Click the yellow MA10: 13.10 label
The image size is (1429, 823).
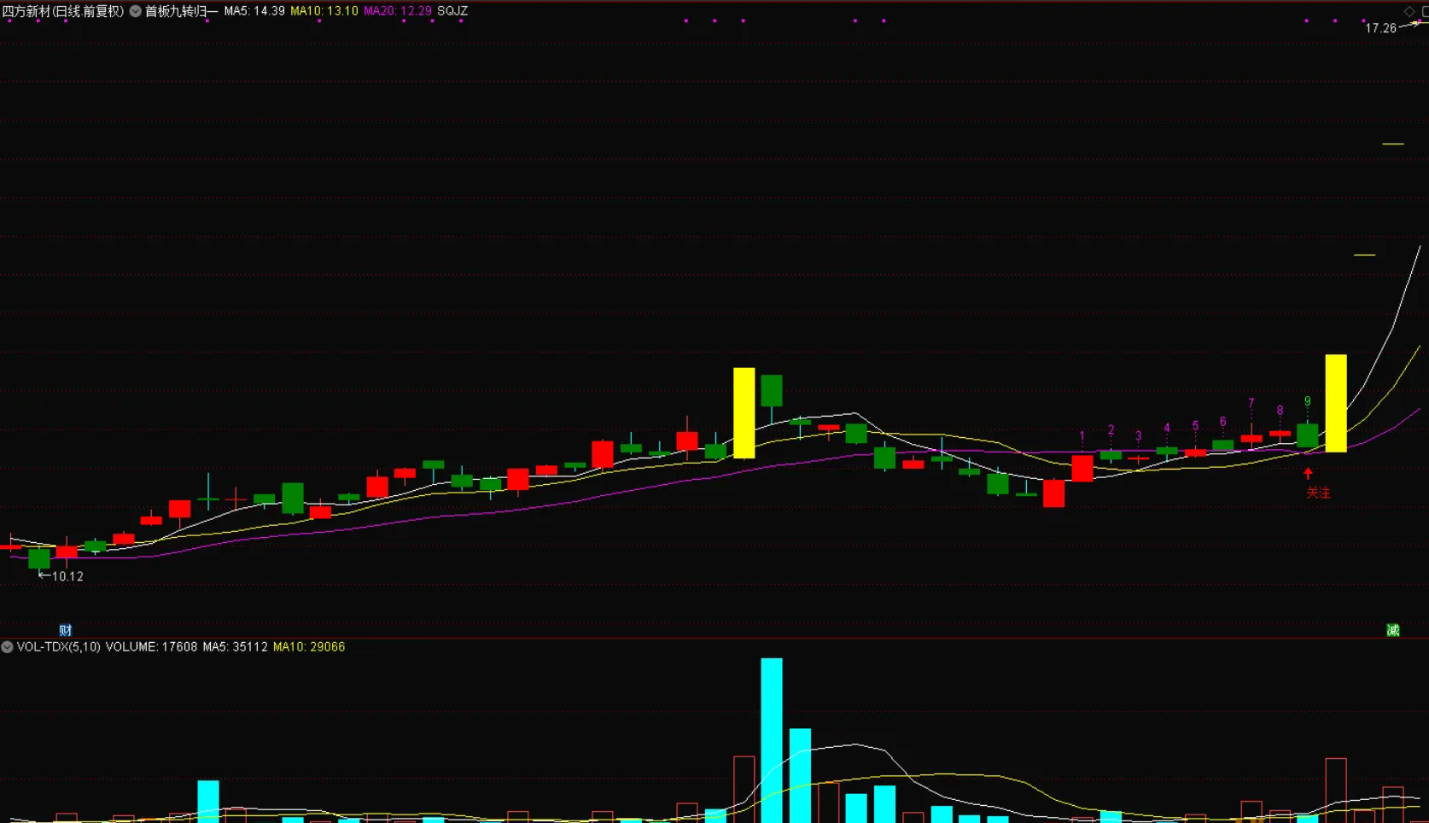(324, 11)
